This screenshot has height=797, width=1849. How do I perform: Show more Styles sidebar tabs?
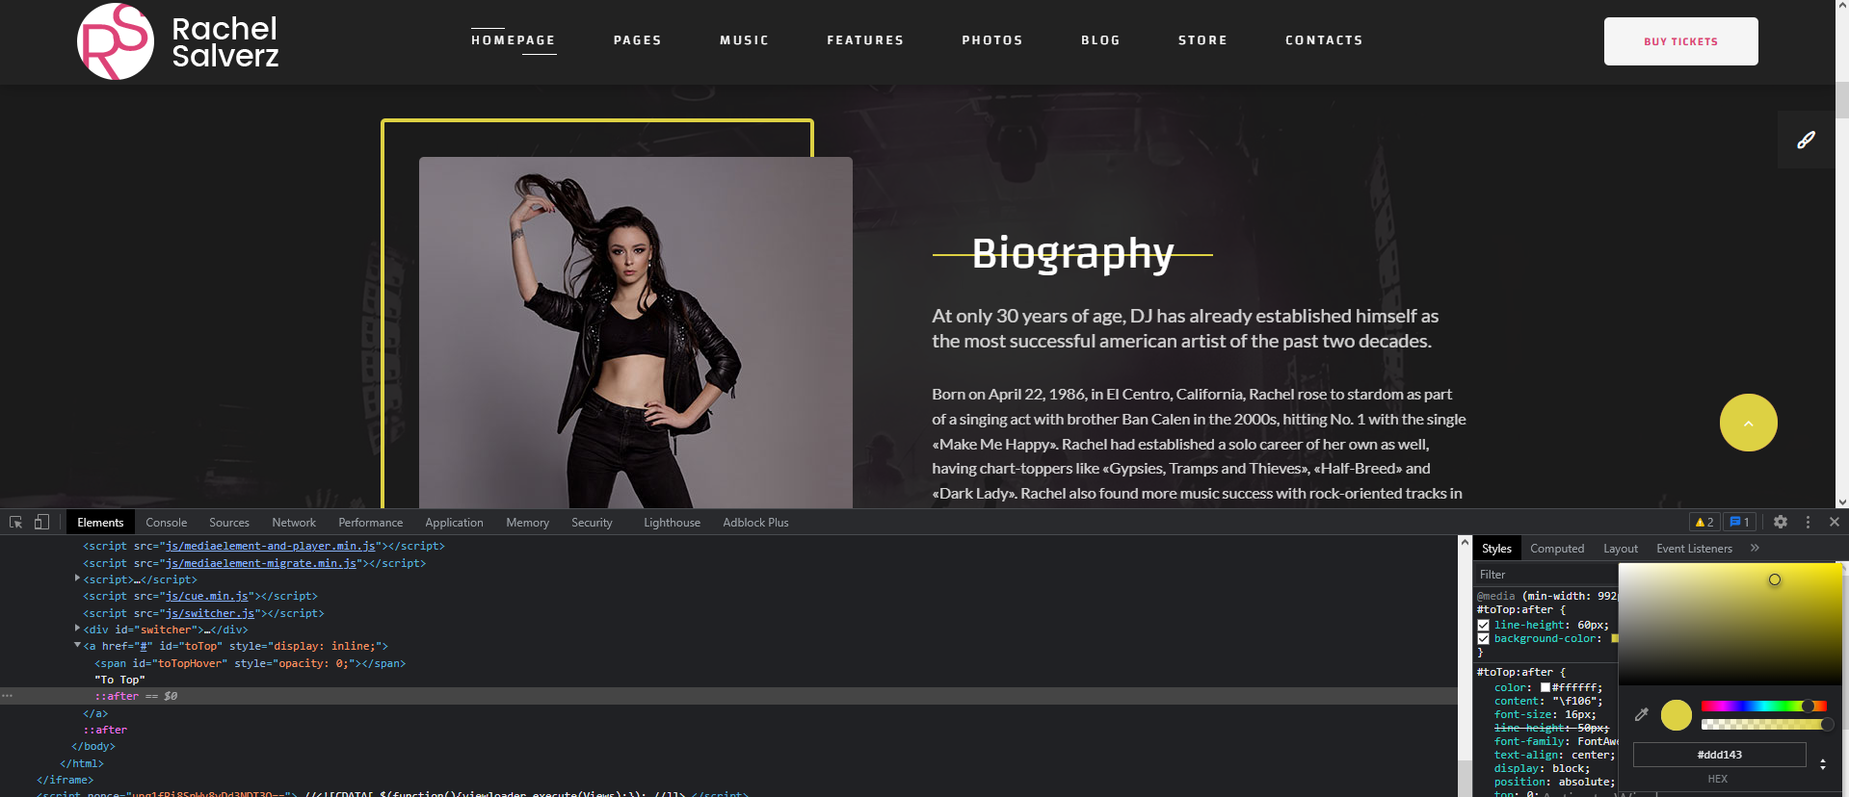1755,548
